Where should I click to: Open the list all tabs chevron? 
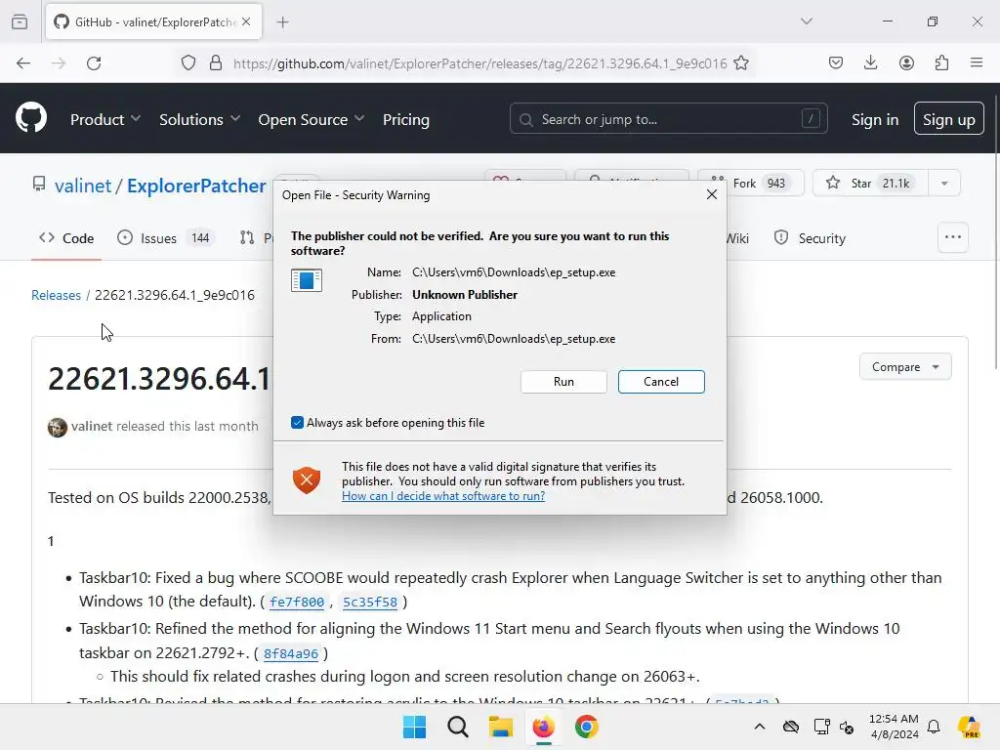tap(806, 21)
